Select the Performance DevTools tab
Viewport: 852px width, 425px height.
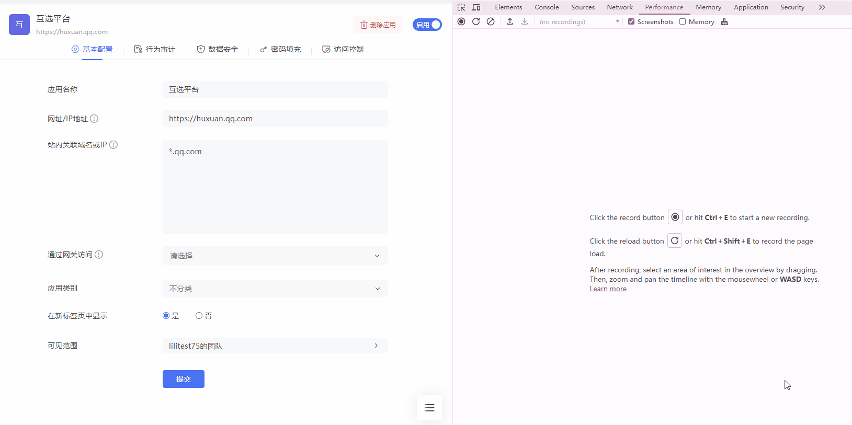[664, 7]
